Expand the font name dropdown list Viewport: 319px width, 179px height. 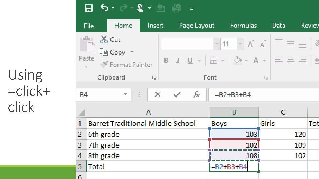(217, 44)
